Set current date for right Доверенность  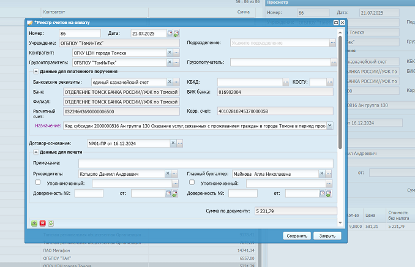329,194
